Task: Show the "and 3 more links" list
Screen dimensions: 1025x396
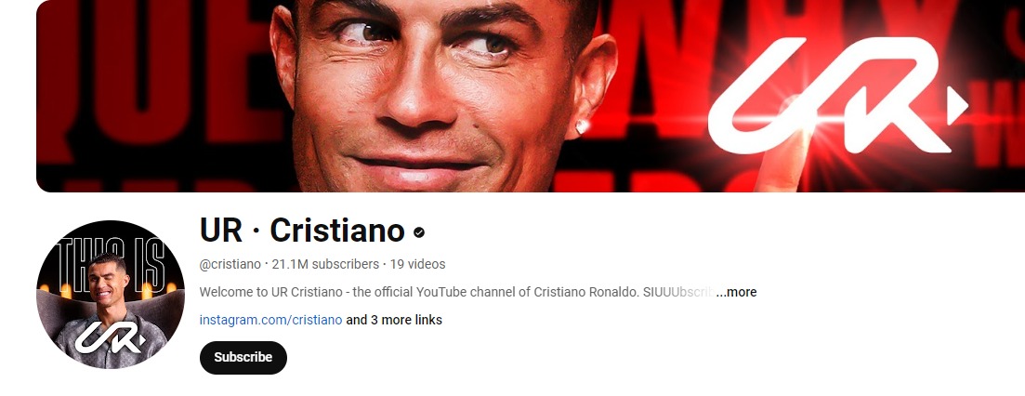Action: coord(394,320)
